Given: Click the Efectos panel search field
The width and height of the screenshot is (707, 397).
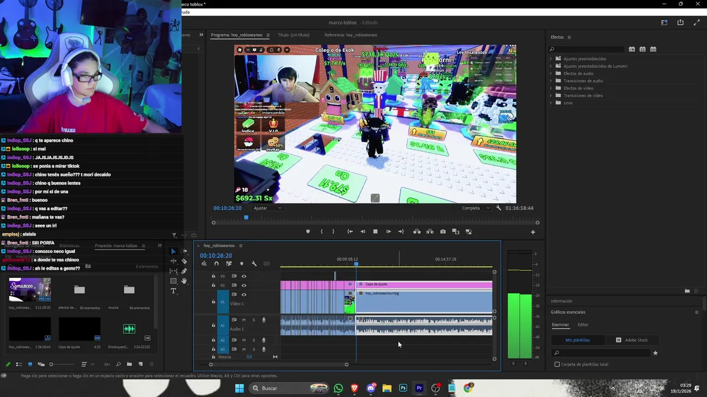Looking at the screenshot, I should (x=587, y=49).
